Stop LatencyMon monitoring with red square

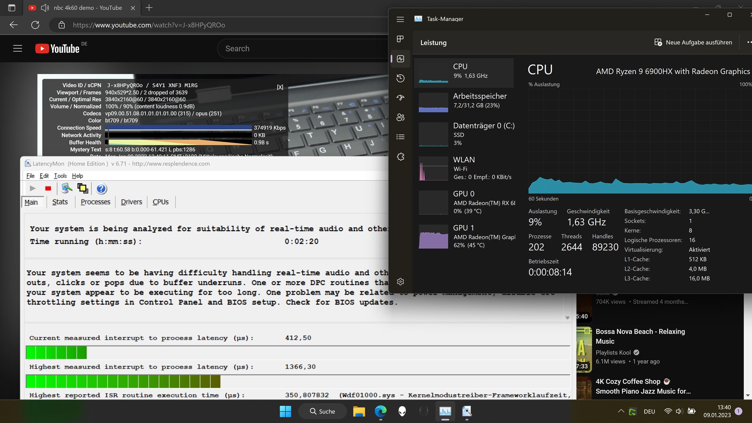click(x=48, y=188)
